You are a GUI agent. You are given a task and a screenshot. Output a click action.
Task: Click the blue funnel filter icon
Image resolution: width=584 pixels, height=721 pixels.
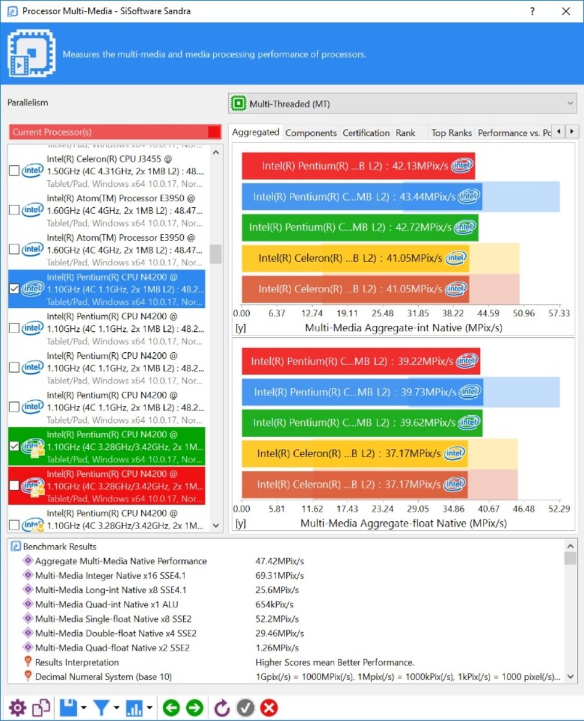101,707
